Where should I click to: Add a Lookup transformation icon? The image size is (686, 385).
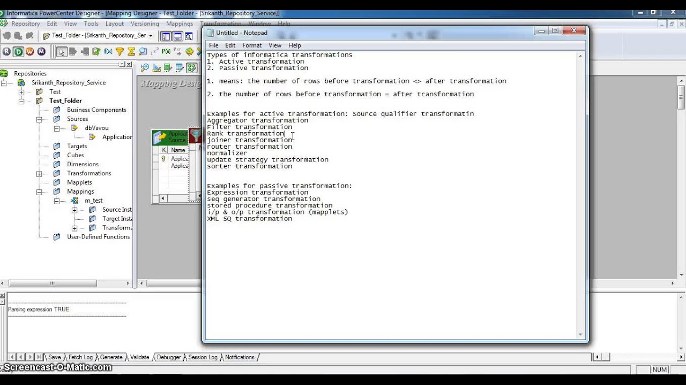pyautogui.click(x=143, y=52)
